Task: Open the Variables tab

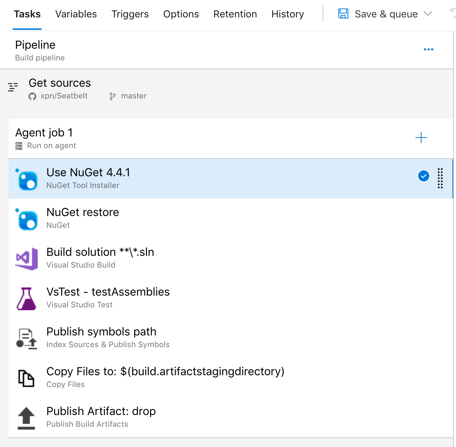Action: pos(76,14)
